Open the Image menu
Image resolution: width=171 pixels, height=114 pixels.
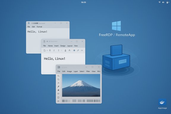click(x=69, y=71)
